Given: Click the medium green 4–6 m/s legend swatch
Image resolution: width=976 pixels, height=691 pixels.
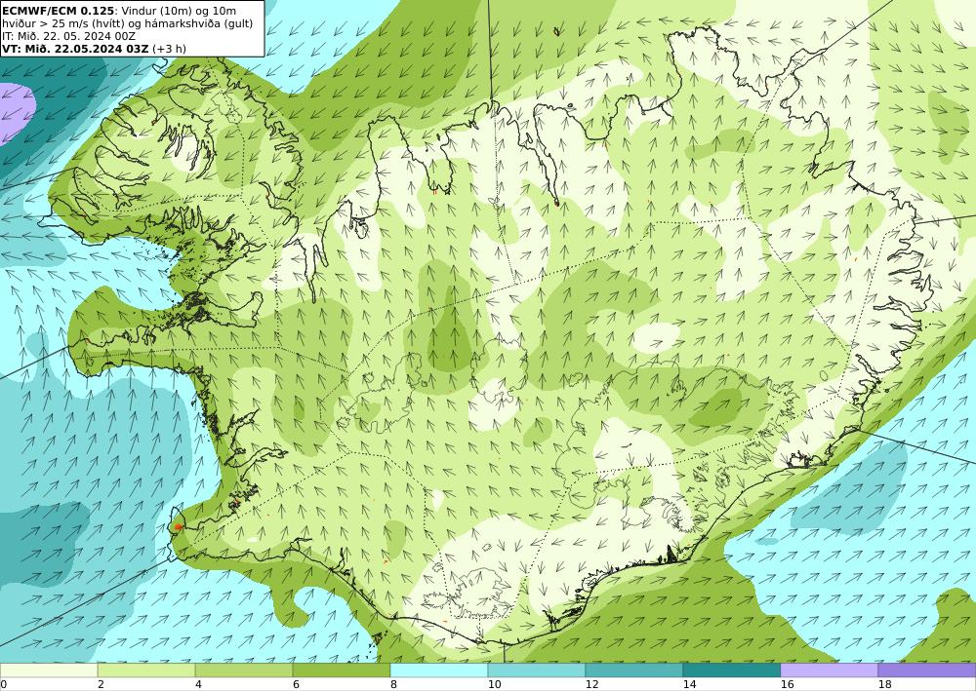Looking at the screenshot, I should click(x=244, y=670).
